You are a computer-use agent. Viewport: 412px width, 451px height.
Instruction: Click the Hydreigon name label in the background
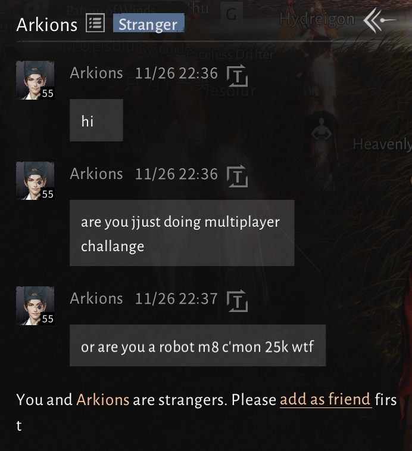click(x=317, y=19)
